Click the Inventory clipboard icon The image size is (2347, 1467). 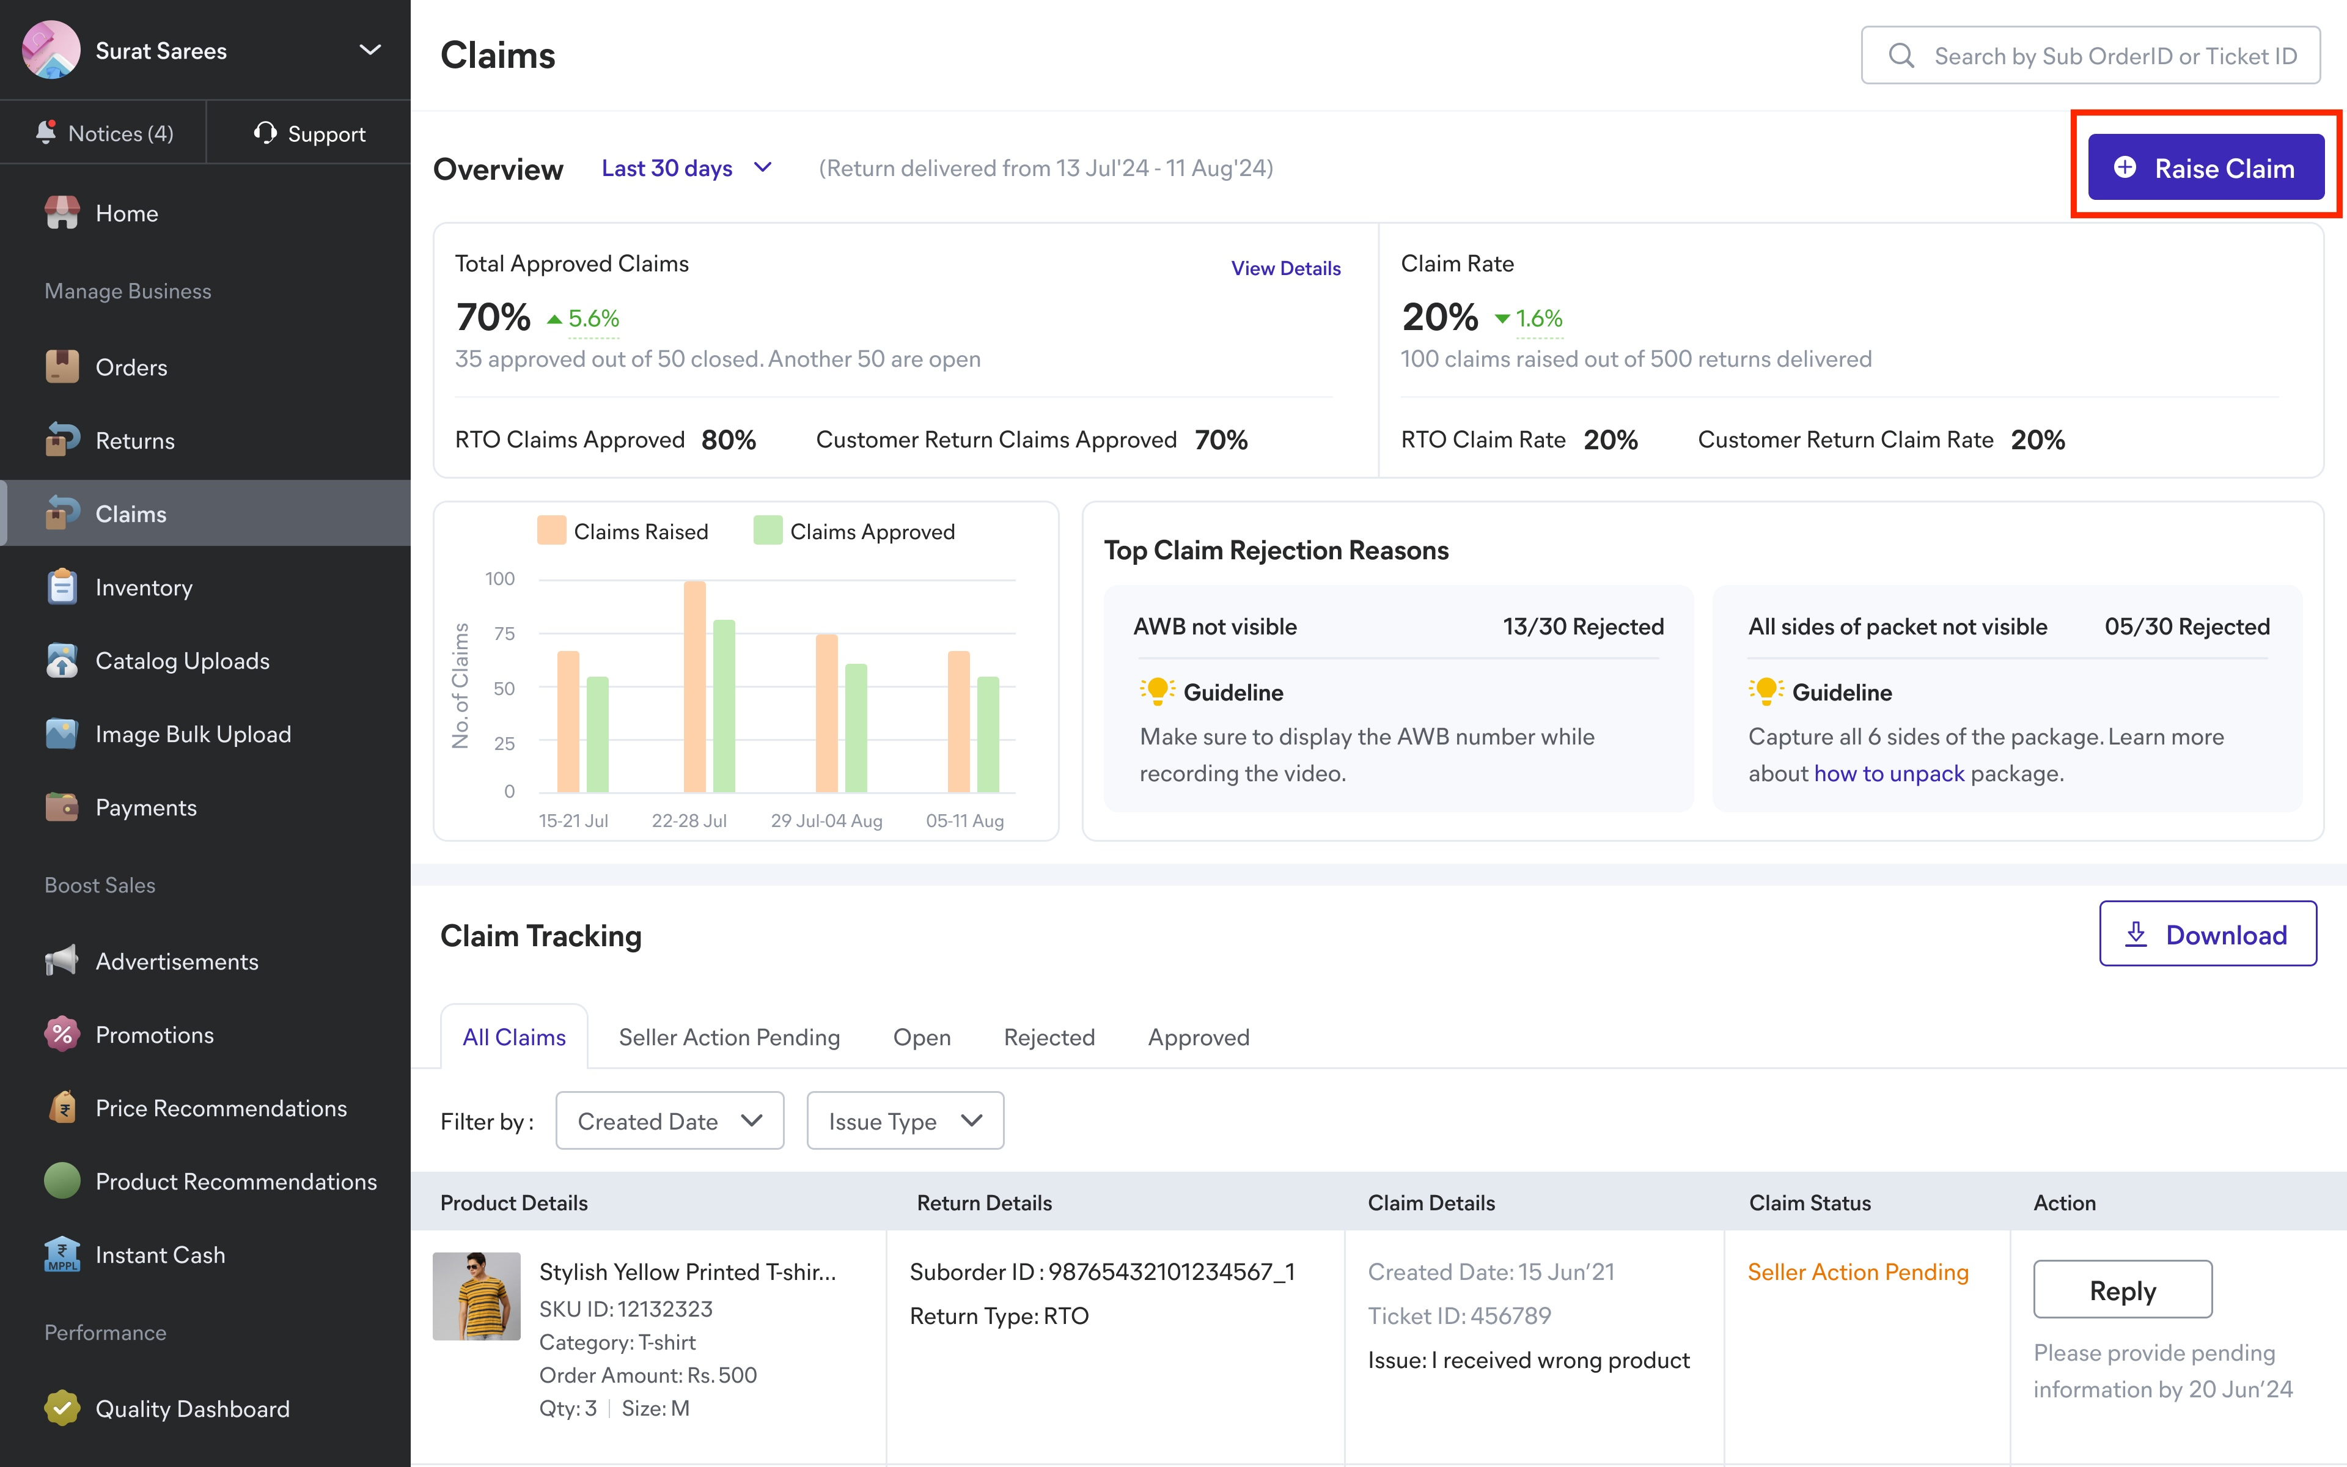coord(62,587)
